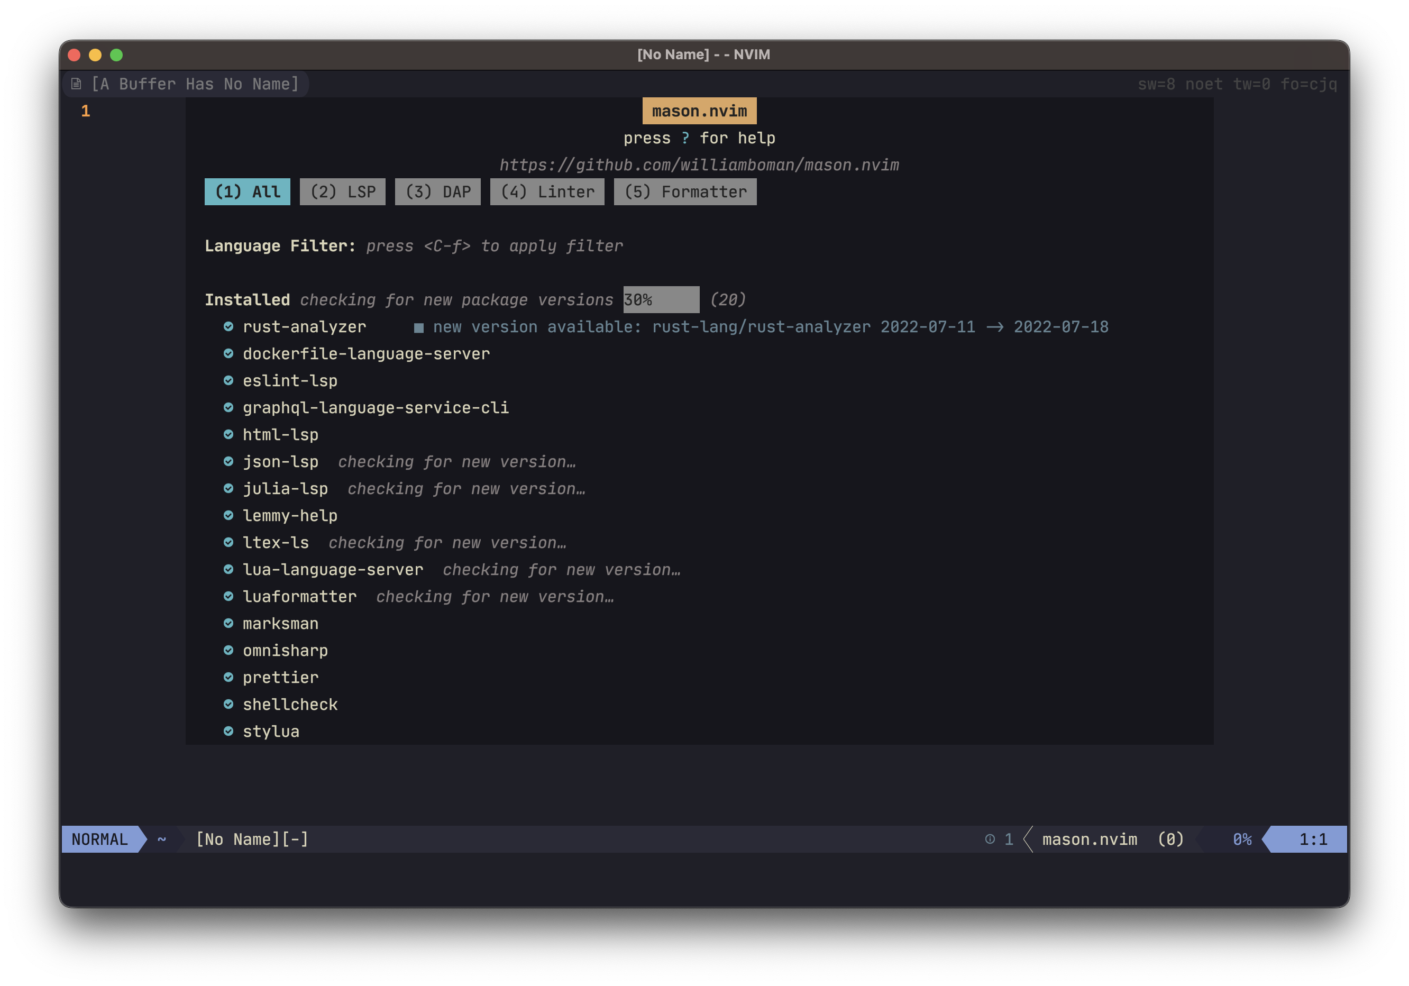This screenshot has width=1409, height=986.
Task: Open the (4) Linter tab
Action: pos(547,192)
